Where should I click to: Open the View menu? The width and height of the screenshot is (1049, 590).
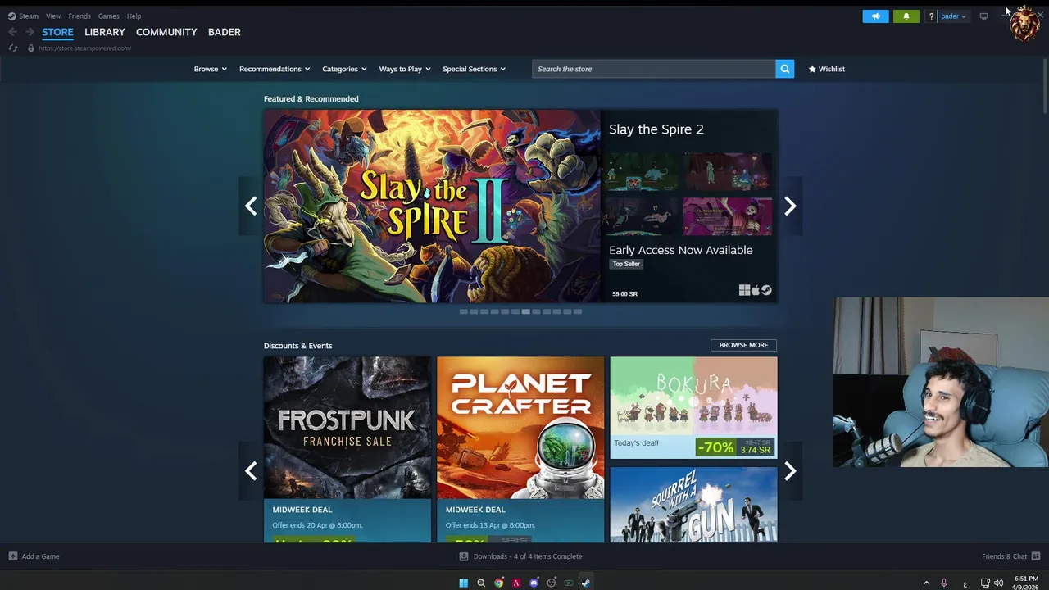53,16
